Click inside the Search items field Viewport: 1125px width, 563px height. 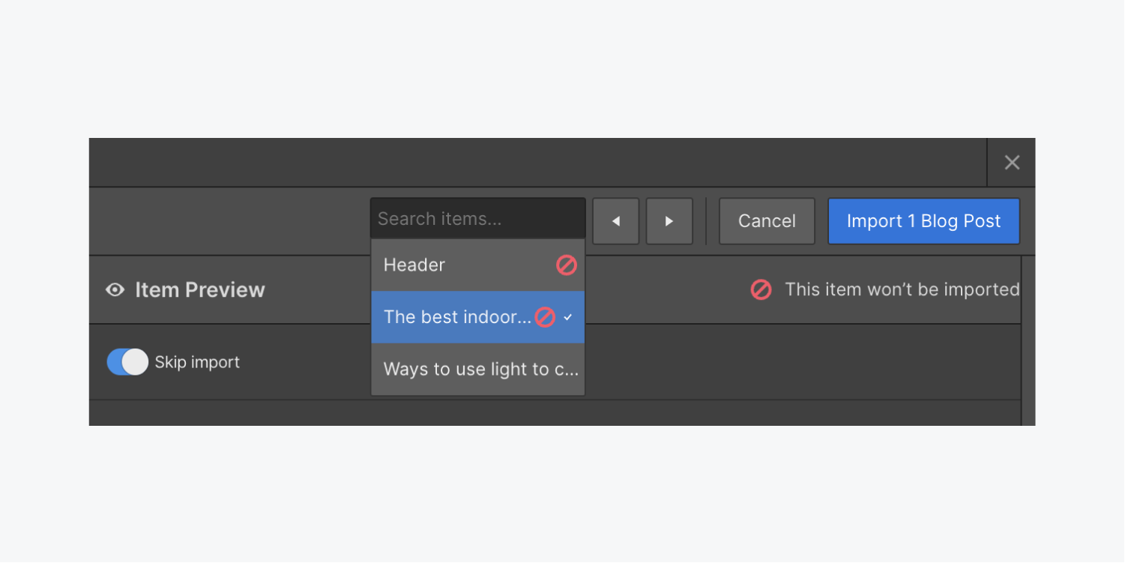(x=477, y=218)
